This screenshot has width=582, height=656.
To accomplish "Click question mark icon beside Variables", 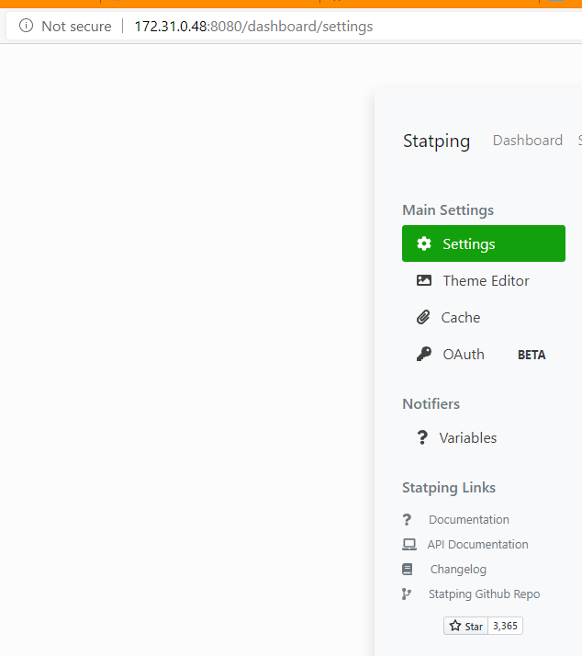I will [x=422, y=437].
